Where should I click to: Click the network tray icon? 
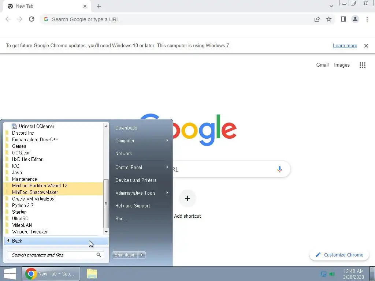pyautogui.click(x=323, y=274)
